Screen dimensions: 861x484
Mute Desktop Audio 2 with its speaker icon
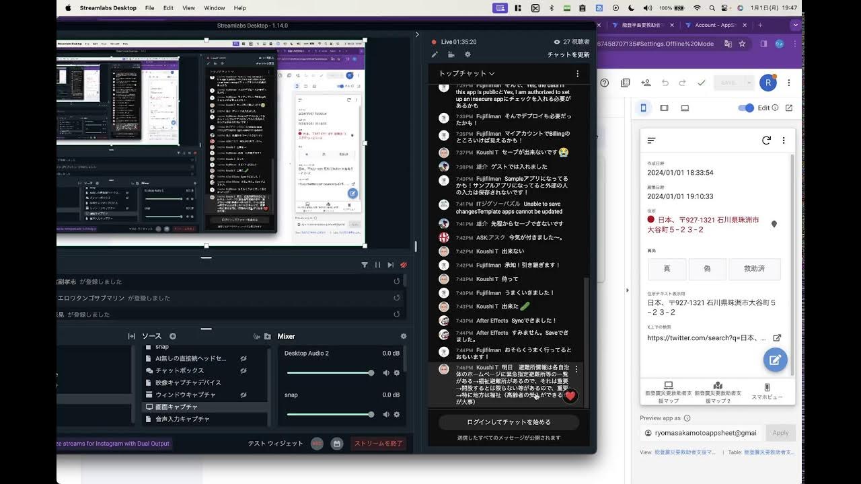pos(386,372)
